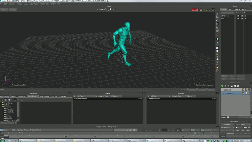
Task: Select the Rotate tool in viewer toolbar
Action: point(217,24)
